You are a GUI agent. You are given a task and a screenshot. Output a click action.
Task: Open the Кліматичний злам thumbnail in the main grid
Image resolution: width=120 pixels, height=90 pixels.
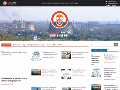coord(36,72)
